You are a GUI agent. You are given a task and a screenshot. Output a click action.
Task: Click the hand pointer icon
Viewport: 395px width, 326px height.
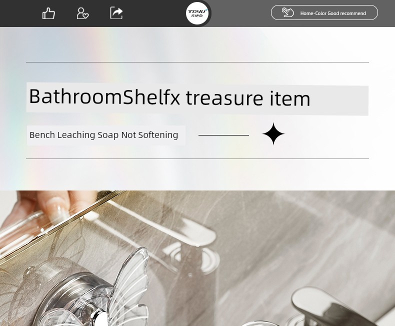pyautogui.click(x=287, y=12)
